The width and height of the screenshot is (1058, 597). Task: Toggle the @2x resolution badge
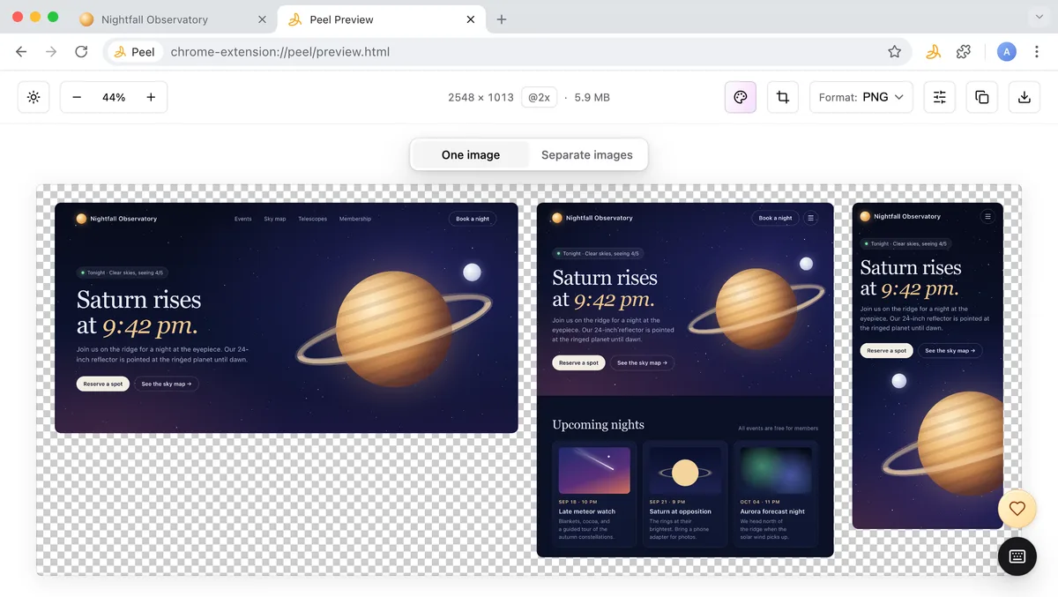click(x=538, y=97)
